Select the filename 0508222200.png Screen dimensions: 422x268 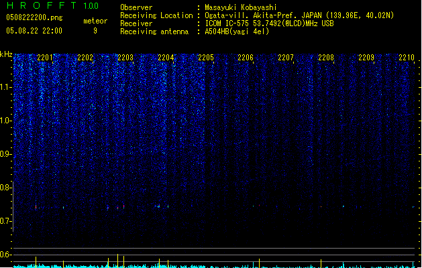(34, 17)
